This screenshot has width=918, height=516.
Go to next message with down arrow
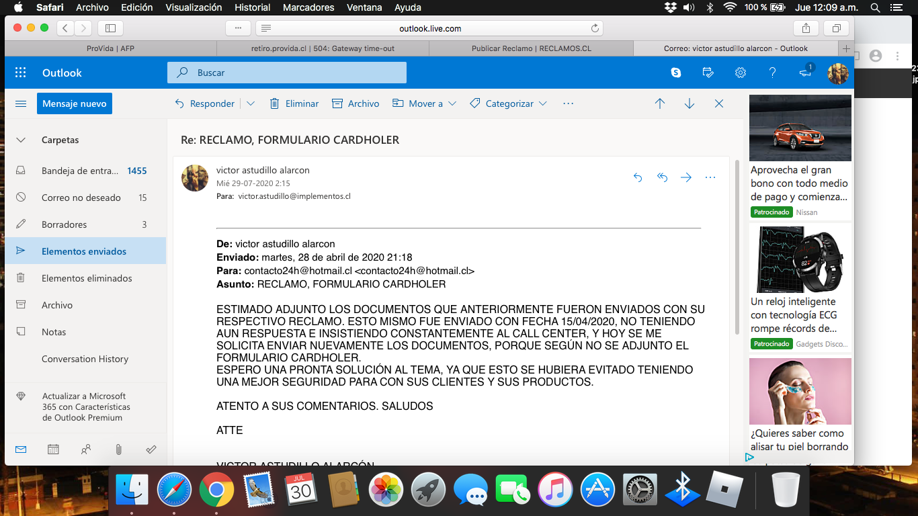coord(690,103)
